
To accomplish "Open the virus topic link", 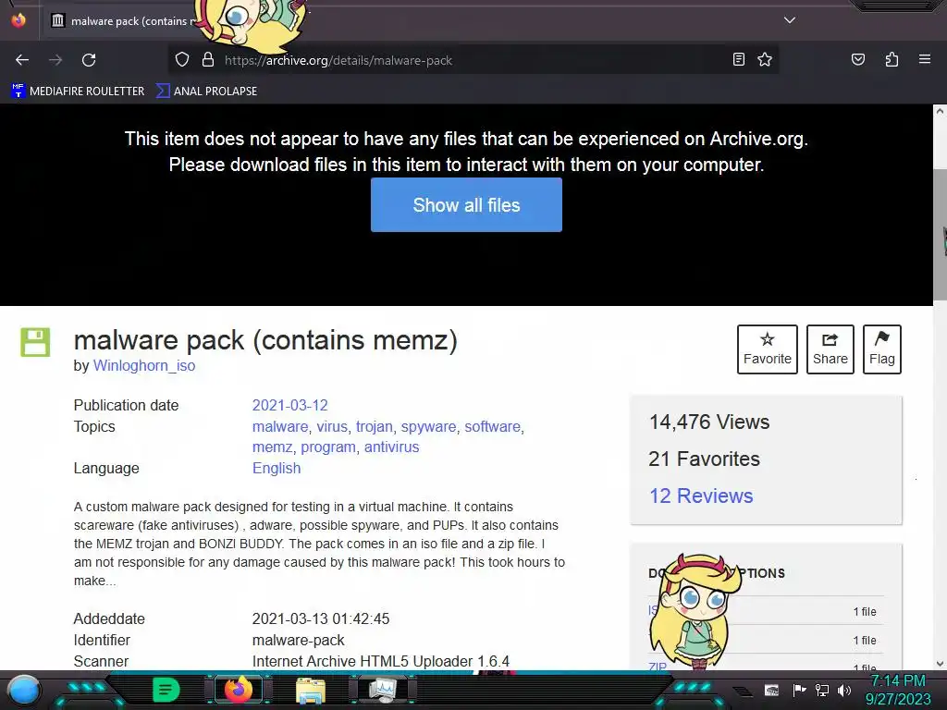I will (x=332, y=426).
